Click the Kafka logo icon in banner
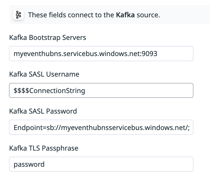 18,15
